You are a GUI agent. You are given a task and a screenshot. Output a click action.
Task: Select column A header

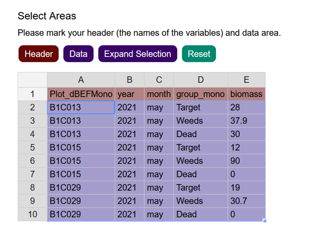coord(81,80)
